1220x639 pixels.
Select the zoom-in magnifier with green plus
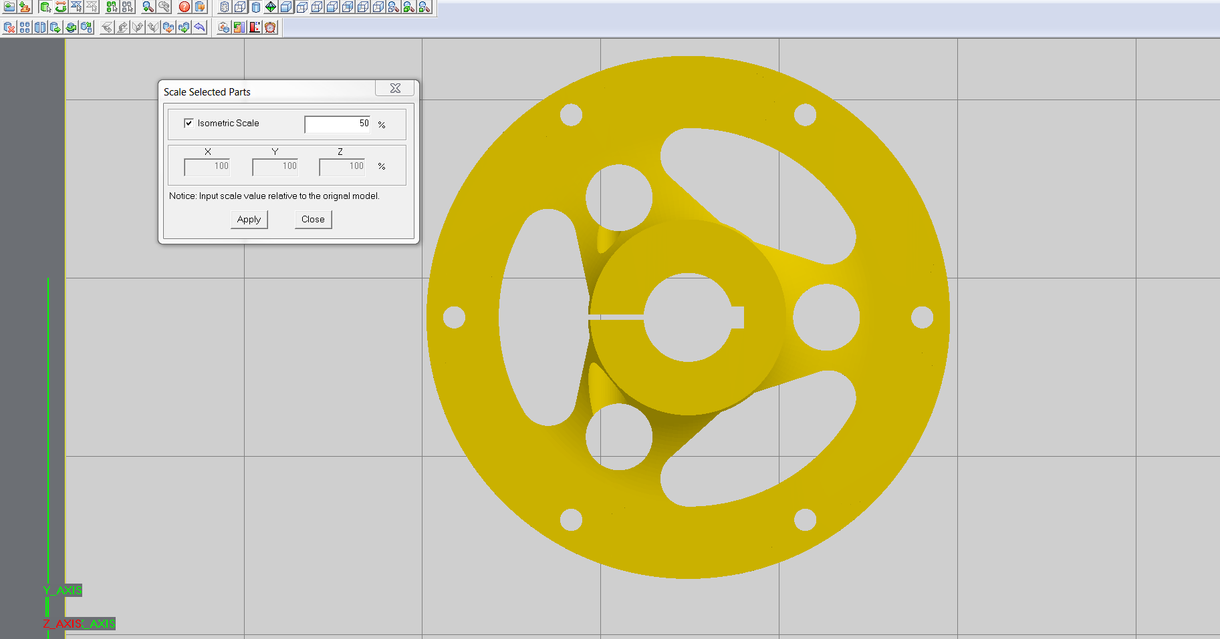point(148,7)
